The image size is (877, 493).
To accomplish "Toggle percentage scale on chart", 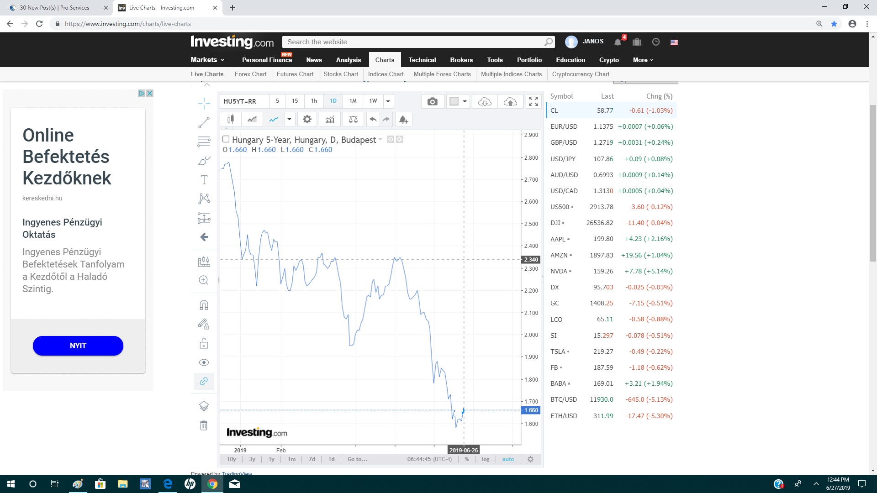I will pyautogui.click(x=467, y=459).
